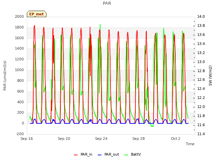The image size is (215, 161).
Task: Click the blue PAR_out legend swatch
Action: click(99, 155)
